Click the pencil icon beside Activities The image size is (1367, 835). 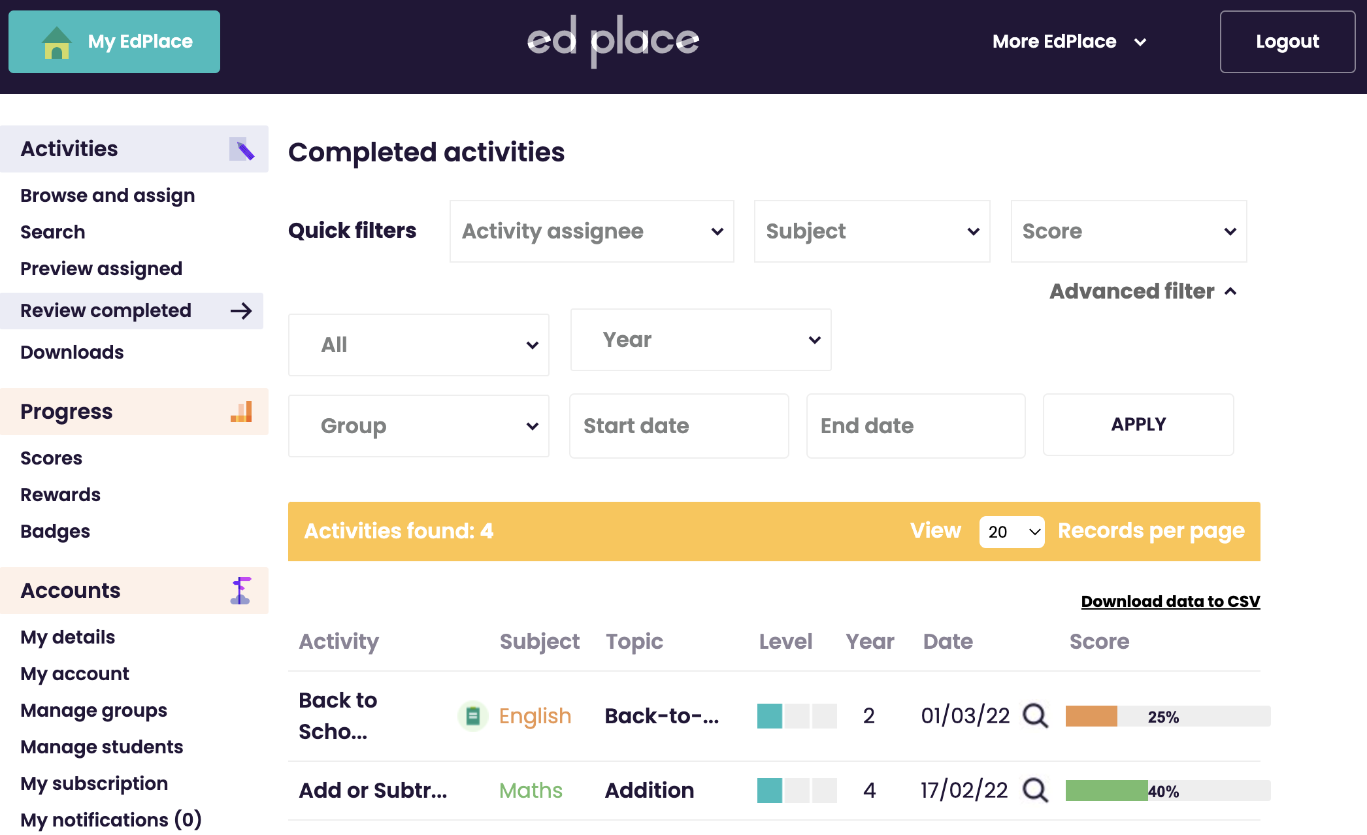(242, 149)
